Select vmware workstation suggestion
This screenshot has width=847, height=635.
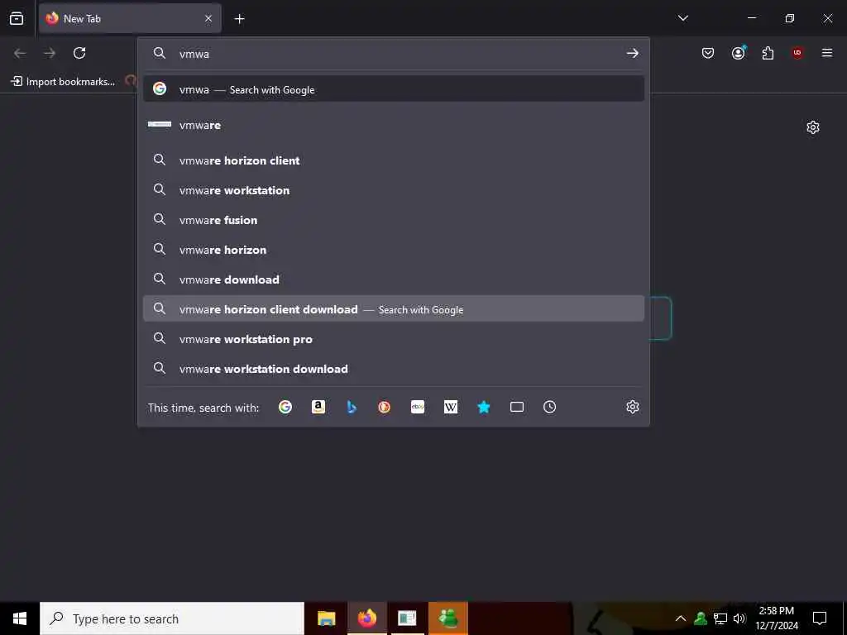(x=394, y=190)
